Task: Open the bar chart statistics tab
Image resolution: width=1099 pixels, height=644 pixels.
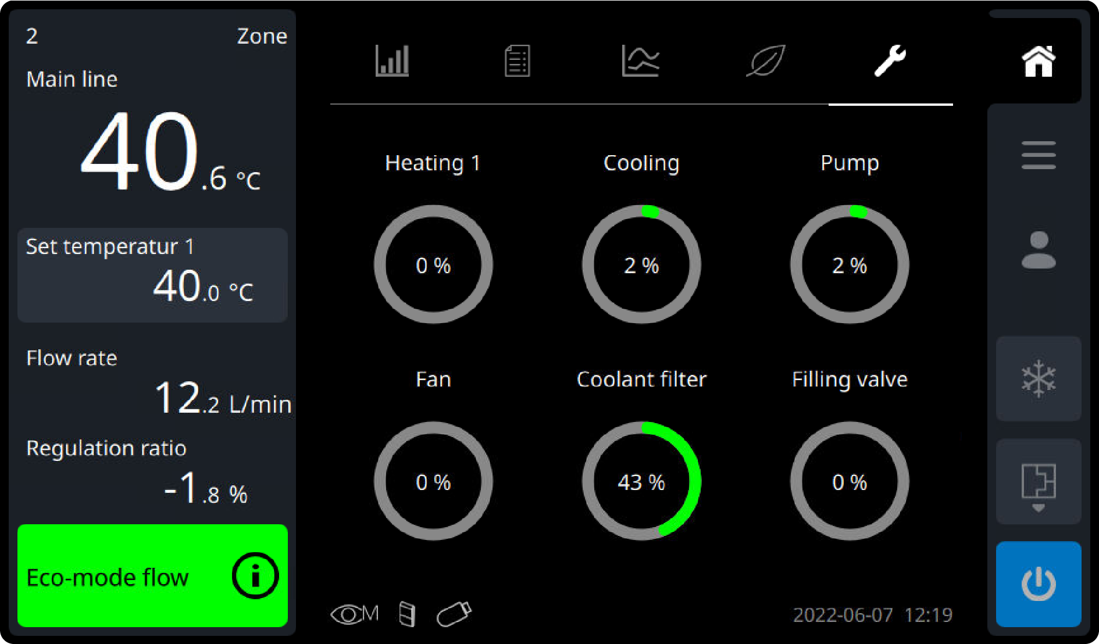Action: pos(392,61)
